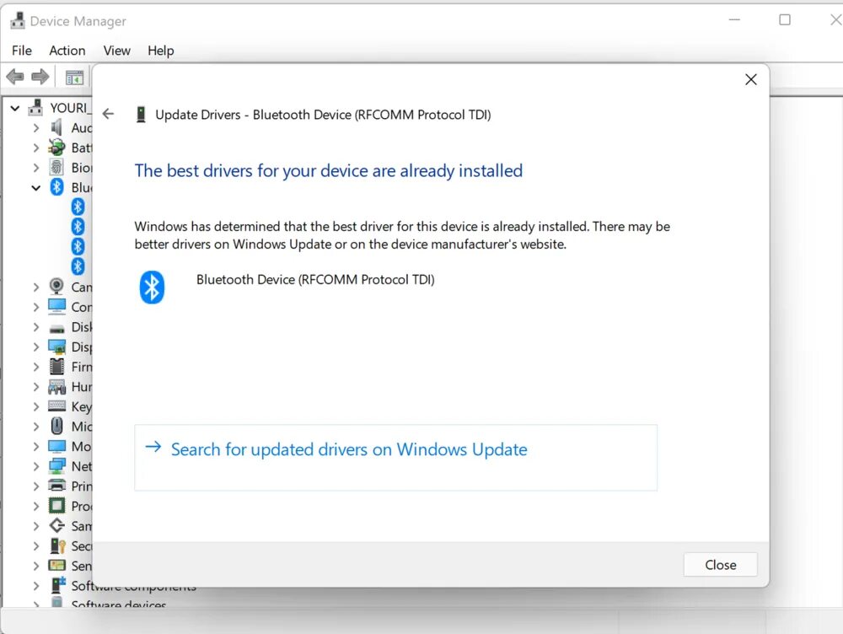This screenshot has height=634, width=843.
Task: Click Search for updated drivers on Windows Update
Action: click(395, 458)
